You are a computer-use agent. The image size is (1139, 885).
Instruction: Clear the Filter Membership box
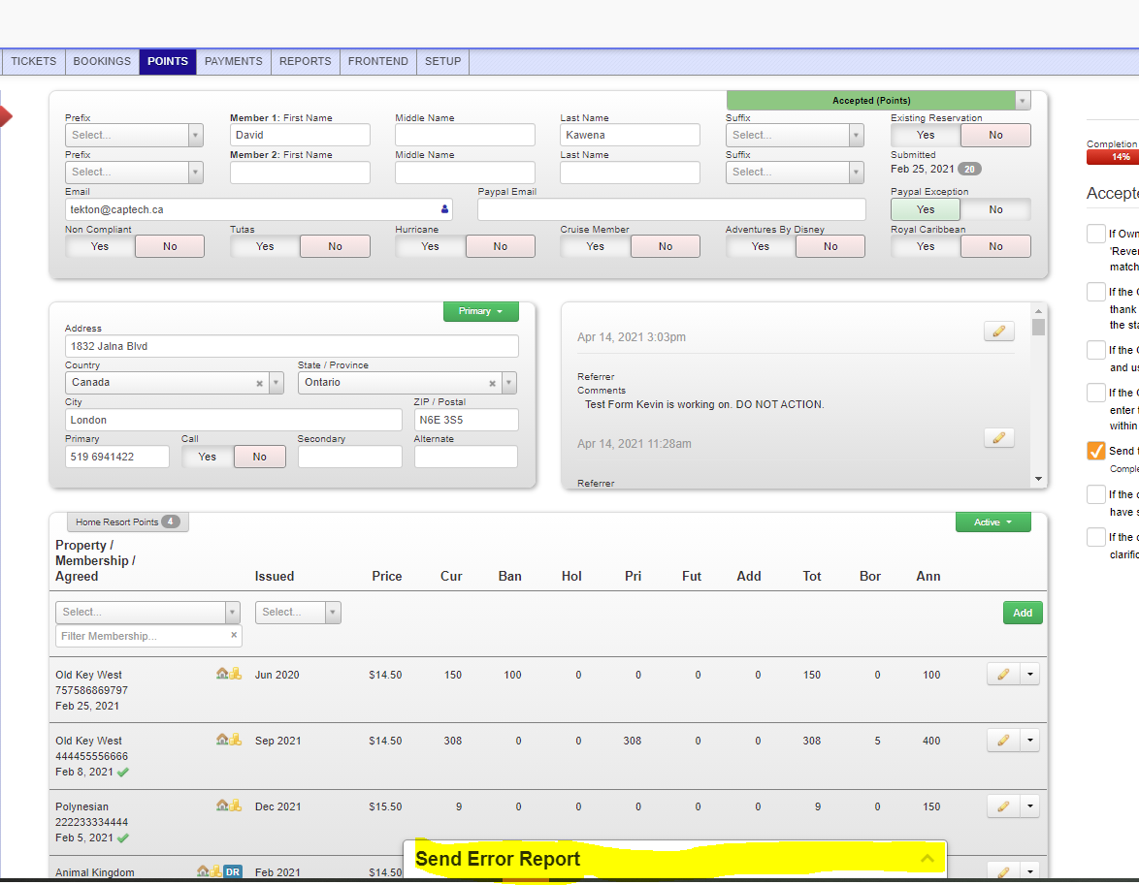click(234, 636)
